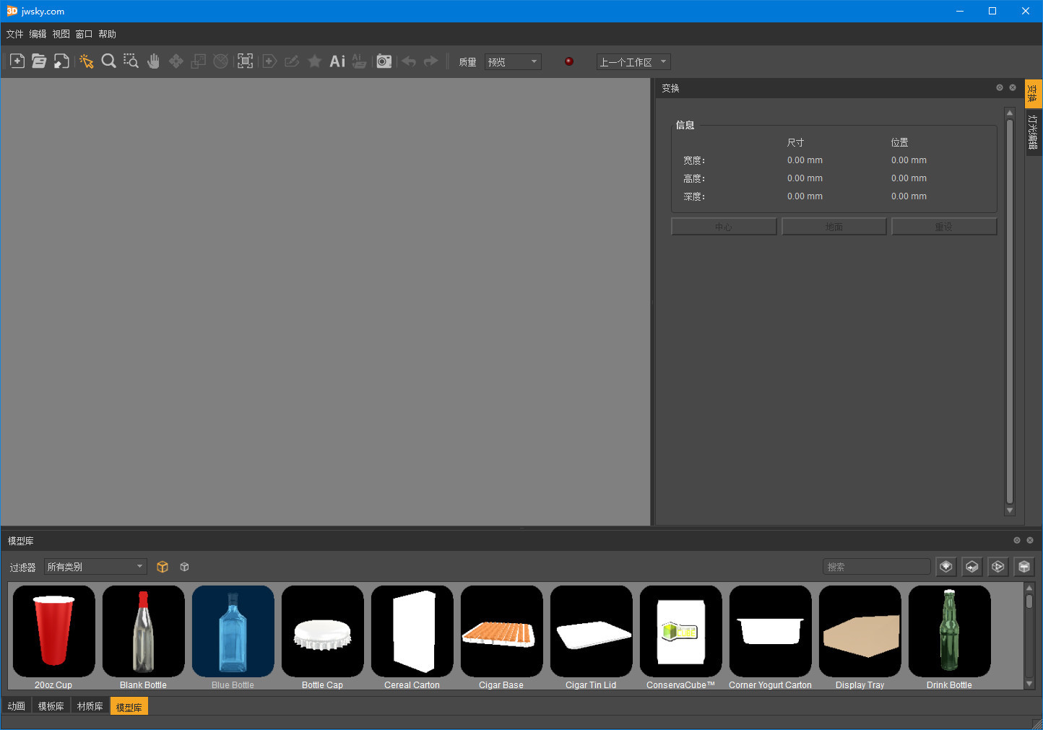
Task: Switch to the 模板库 tab
Action: click(x=51, y=706)
